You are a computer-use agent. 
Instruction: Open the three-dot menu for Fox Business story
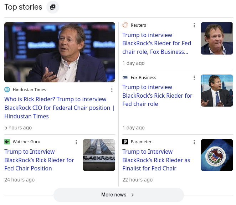click(194, 78)
